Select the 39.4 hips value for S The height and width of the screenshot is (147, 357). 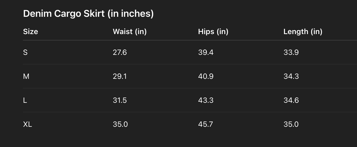tap(206, 52)
